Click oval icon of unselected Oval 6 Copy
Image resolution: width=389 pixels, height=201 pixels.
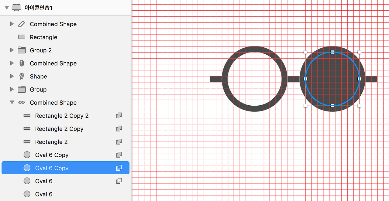[27, 155]
